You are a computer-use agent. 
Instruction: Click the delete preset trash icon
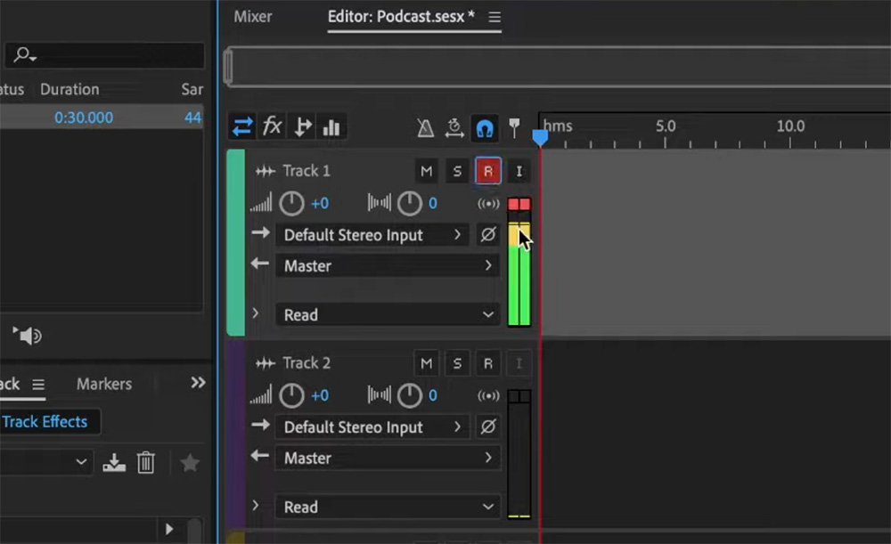click(145, 463)
